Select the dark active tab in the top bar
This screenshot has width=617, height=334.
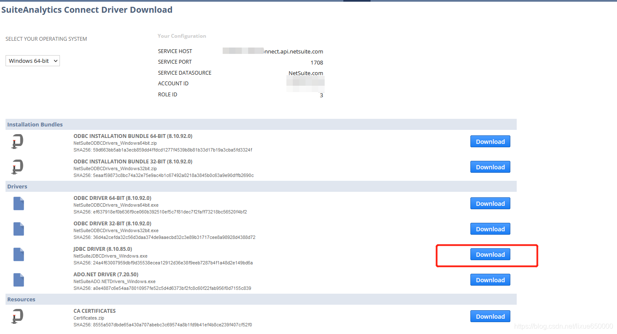(356, 1)
